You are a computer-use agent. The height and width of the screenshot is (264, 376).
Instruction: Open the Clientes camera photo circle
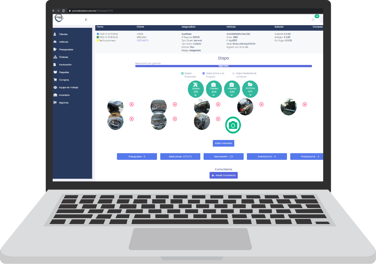pos(214,88)
